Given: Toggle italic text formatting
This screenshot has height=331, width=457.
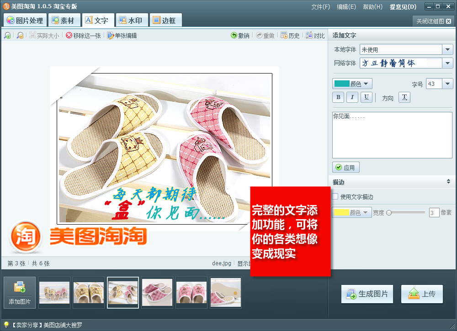Looking at the screenshot, I should pyautogui.click(x=352, y=97).
